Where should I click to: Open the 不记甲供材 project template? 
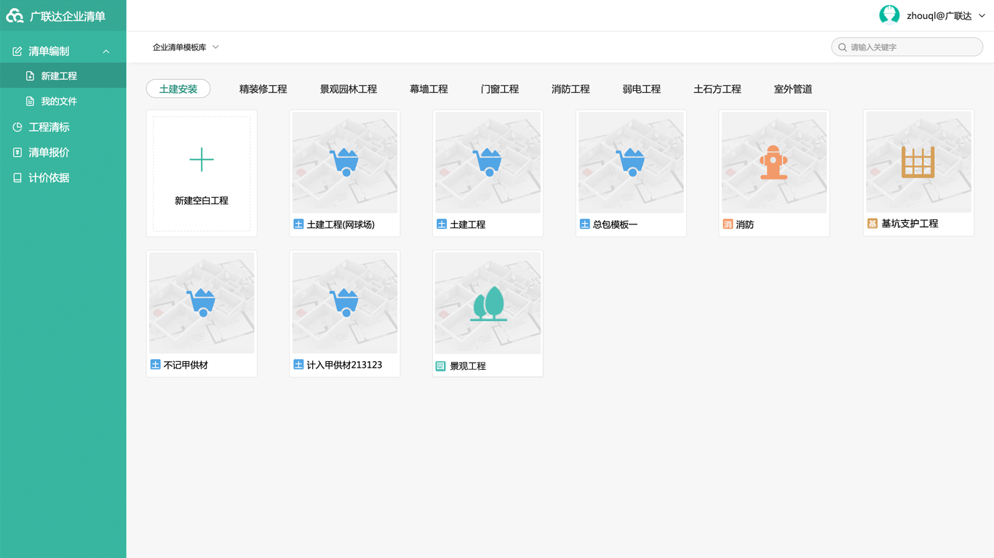[x=202, y=303]
